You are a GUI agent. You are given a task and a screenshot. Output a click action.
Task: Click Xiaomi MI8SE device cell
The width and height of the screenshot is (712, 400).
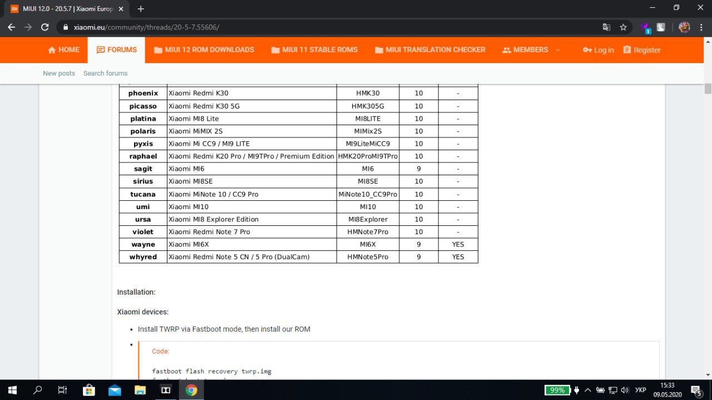coord(251,181)
